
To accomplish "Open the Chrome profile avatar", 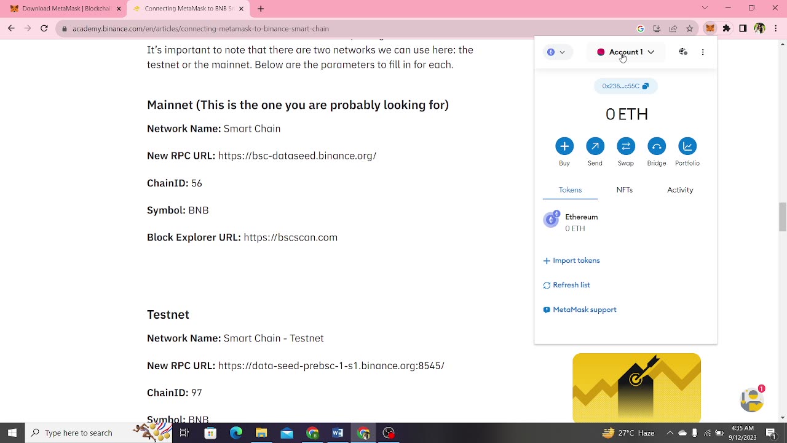I will [x=759, y=28].
